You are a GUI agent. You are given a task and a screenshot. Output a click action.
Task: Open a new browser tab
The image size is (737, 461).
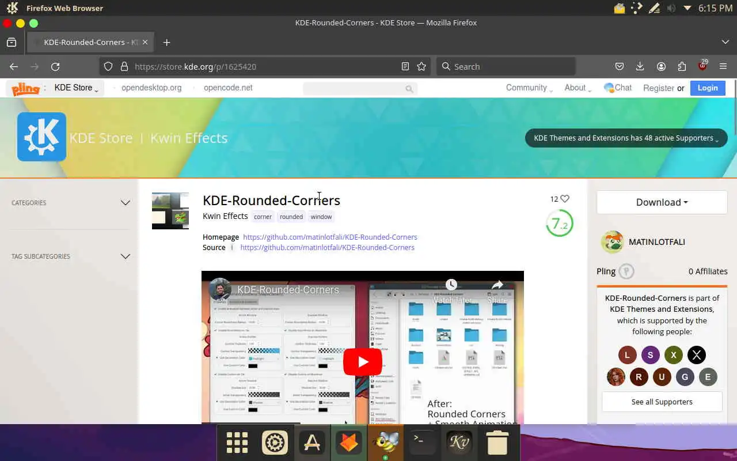click(166, 42)
